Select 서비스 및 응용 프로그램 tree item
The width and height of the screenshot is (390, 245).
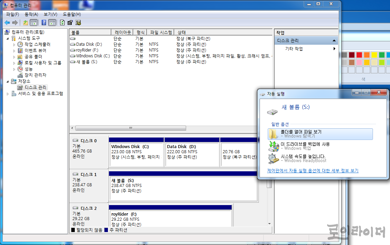tap(41, 93)
